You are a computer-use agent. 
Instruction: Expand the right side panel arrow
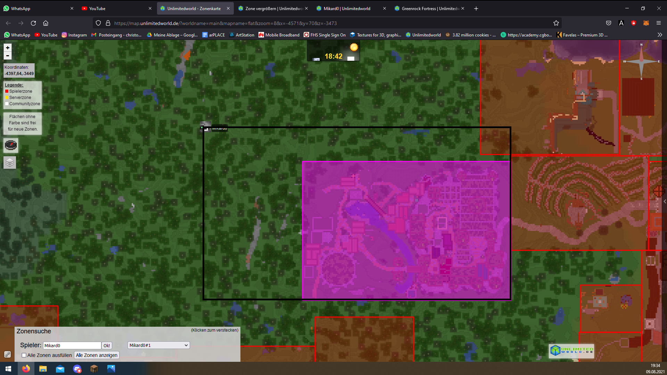[665, 201]
